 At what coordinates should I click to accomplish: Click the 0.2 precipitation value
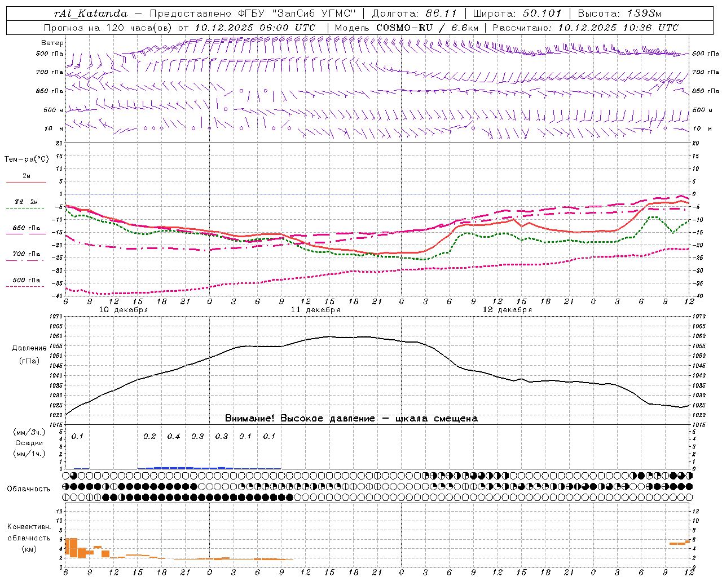pyautogui.click(x=149, y=437)
